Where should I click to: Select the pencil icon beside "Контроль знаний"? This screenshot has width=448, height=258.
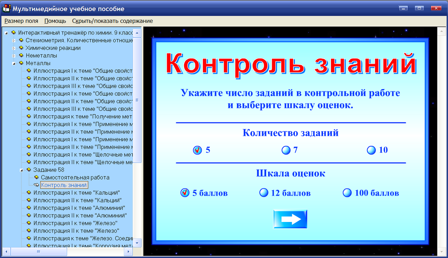[36, 185]
